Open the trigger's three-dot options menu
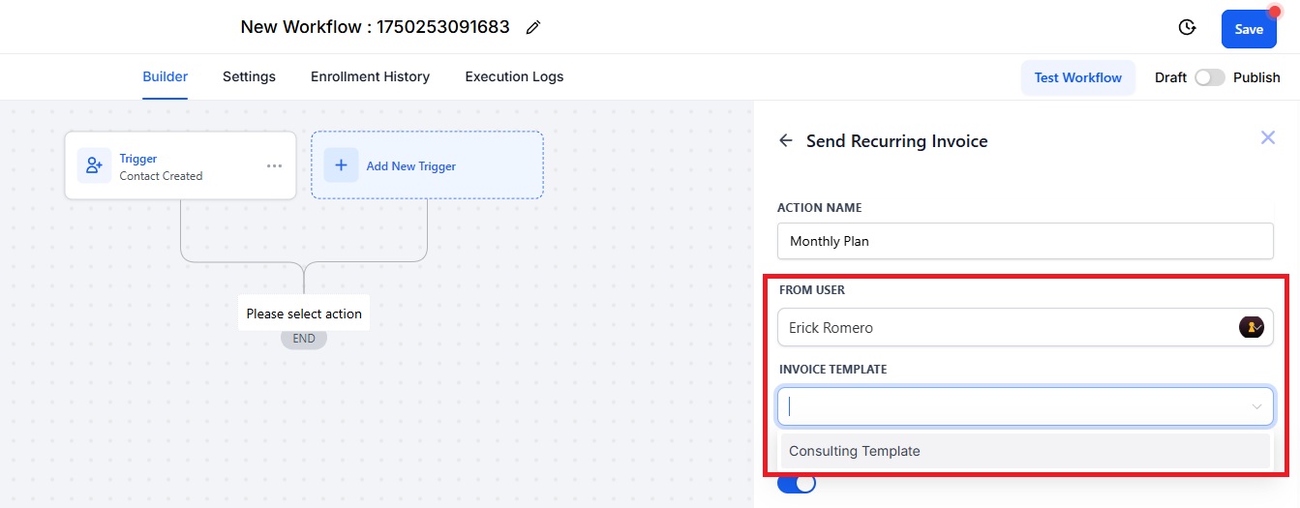 (x=275, y=166)
